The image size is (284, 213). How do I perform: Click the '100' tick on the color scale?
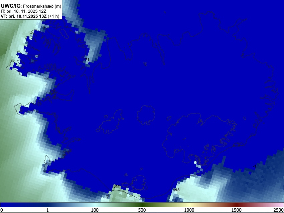coord(95,210)
